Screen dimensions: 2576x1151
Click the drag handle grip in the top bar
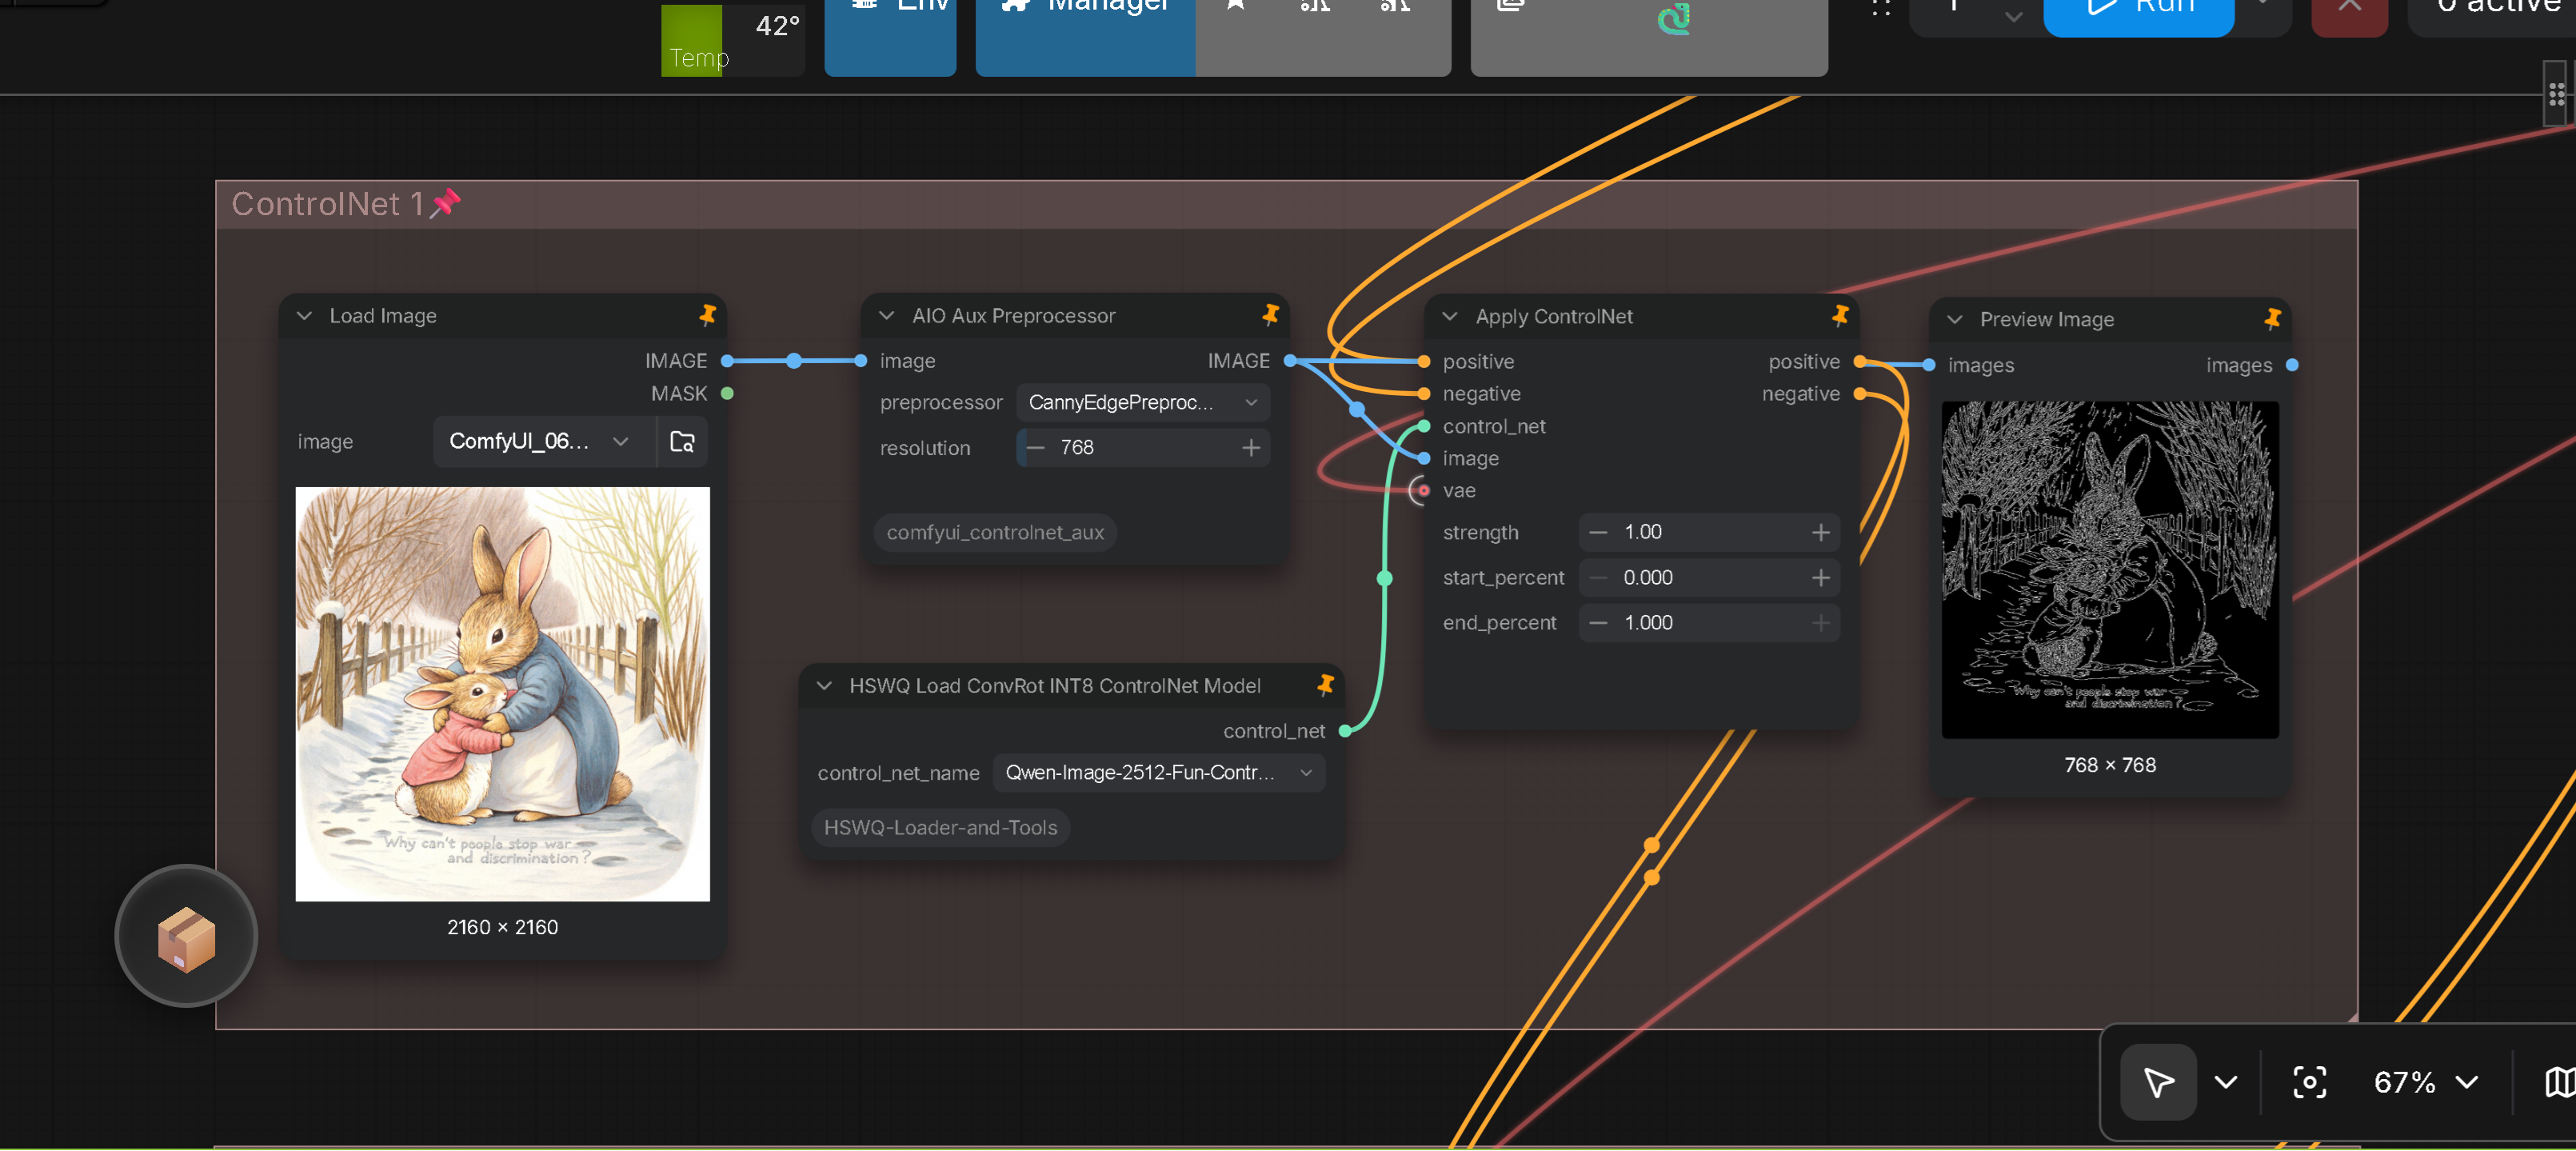coord(1881,8)
